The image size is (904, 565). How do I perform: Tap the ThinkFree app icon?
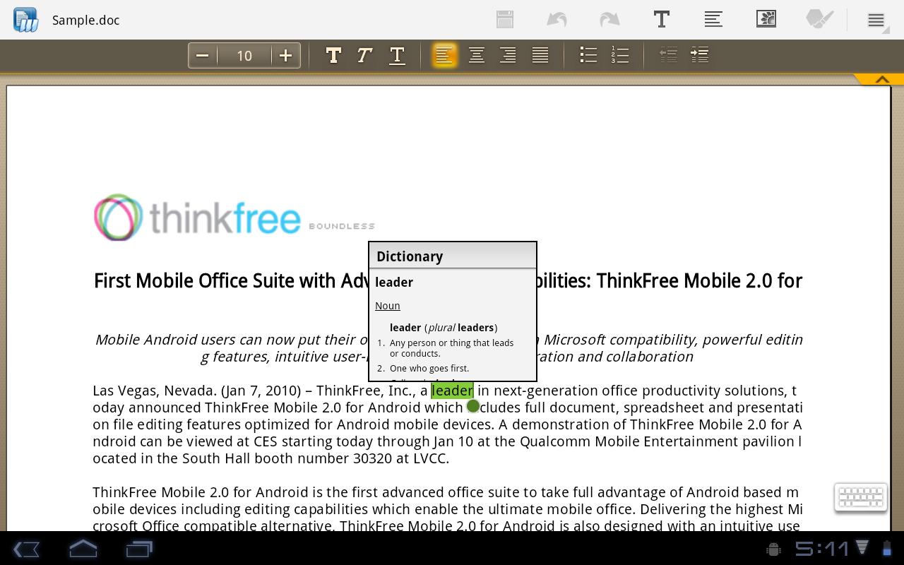pyautogui.click(x=25, y=20)
